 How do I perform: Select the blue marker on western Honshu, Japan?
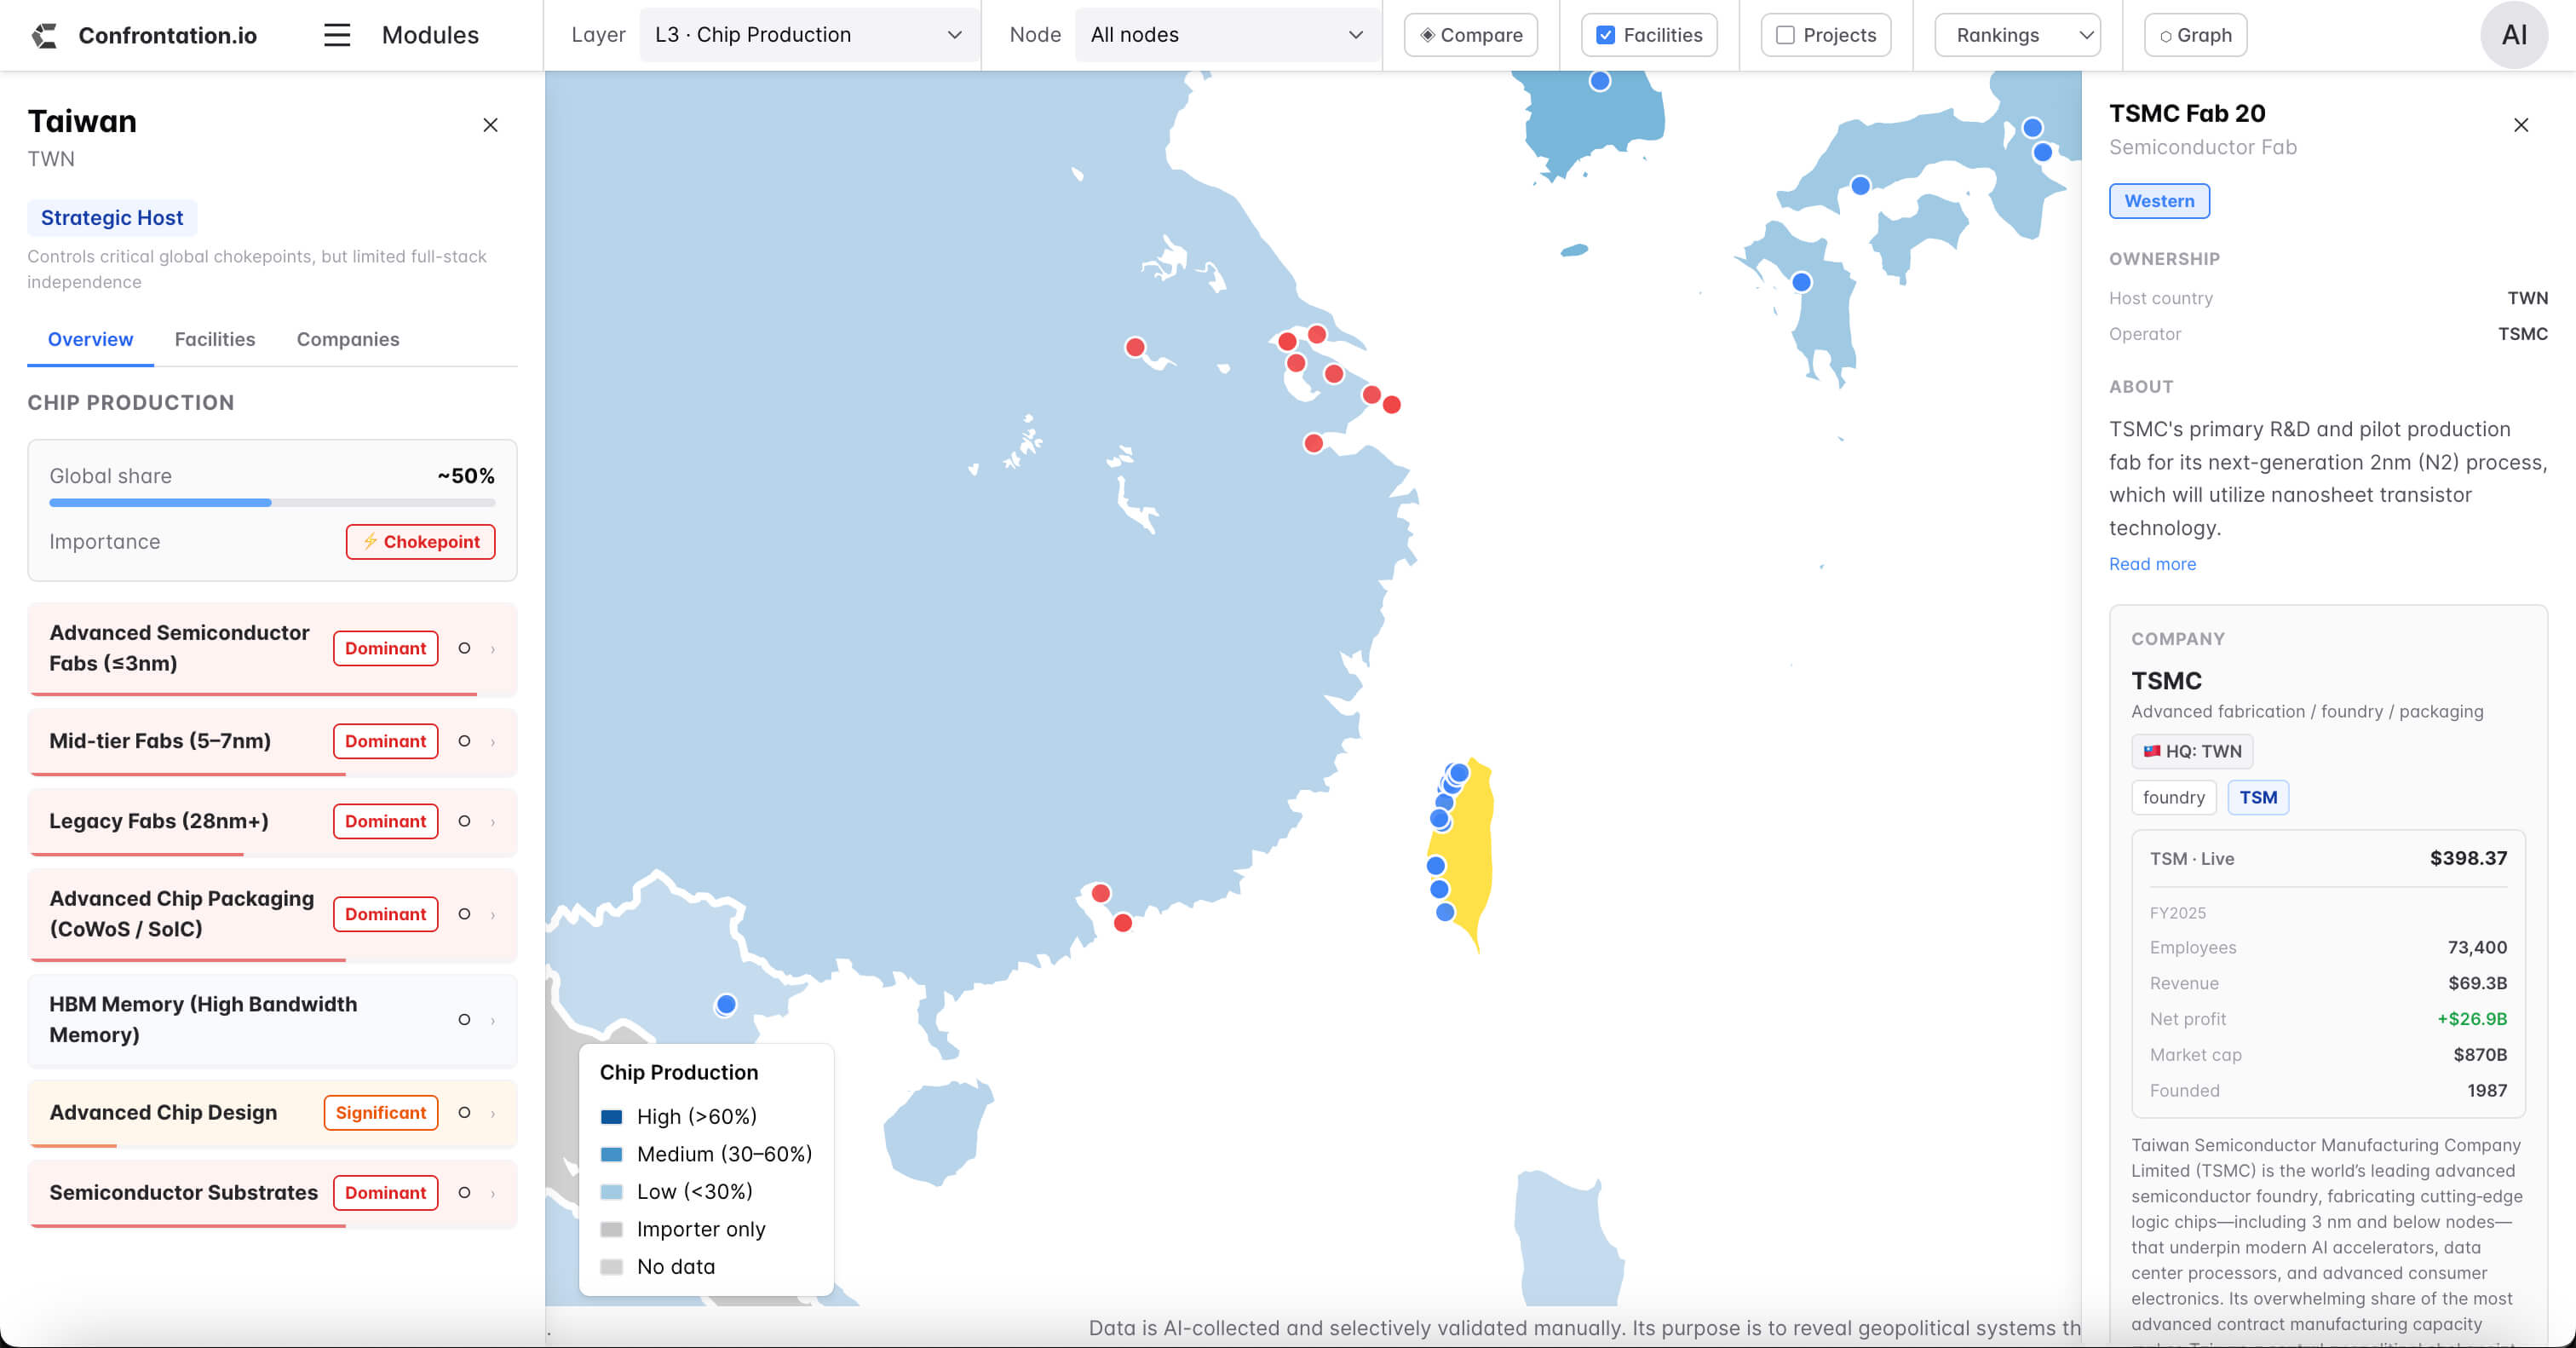1860,185
